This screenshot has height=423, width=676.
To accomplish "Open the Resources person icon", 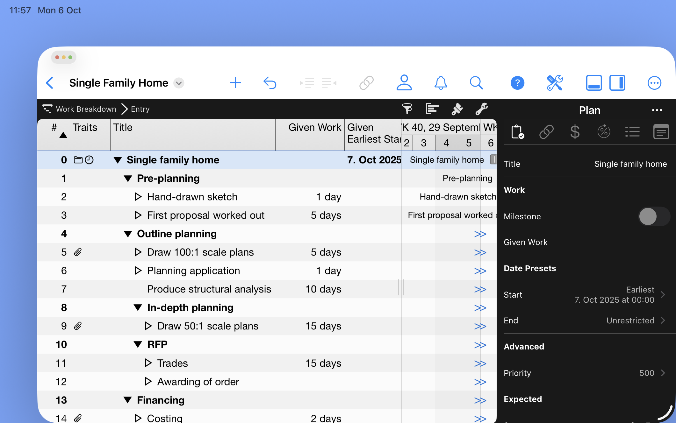I will click(x=404, y=83).
